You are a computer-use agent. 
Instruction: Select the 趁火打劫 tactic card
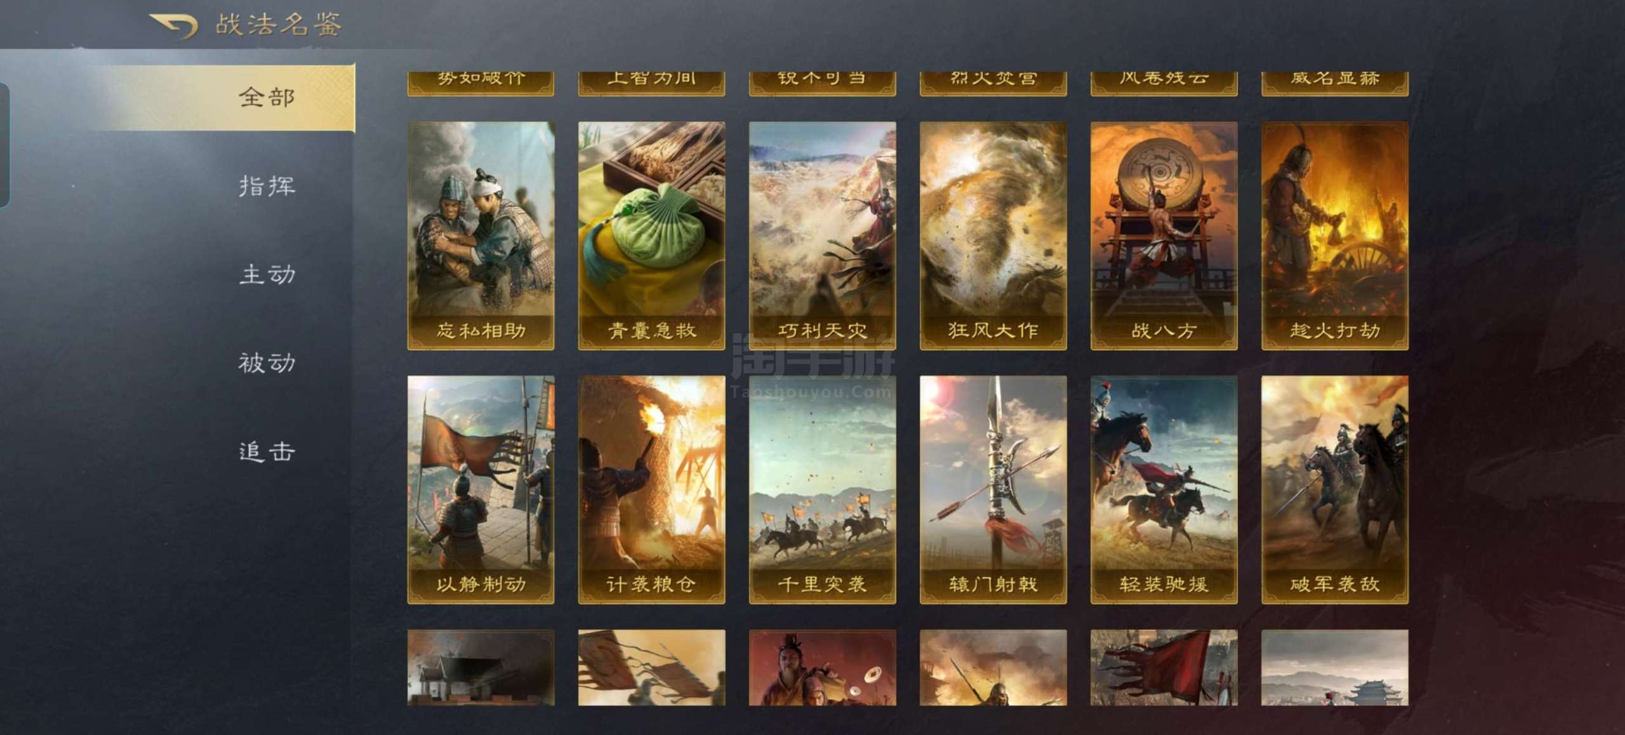point(1334,235)
